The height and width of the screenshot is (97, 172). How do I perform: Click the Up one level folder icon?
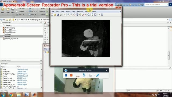(7, 20)
